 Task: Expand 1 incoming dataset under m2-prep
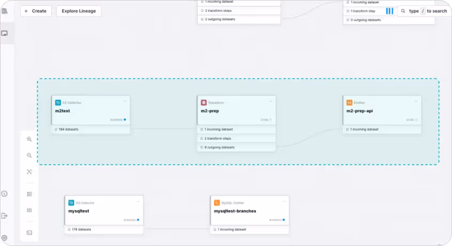236,129
